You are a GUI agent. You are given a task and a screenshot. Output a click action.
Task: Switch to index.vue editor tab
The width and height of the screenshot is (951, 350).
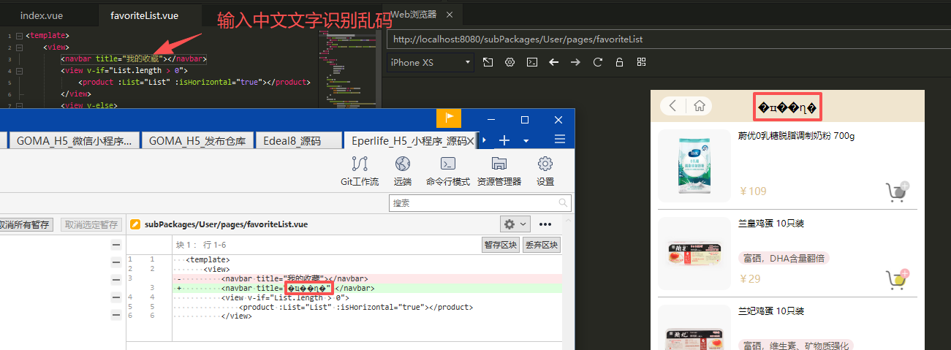40,15
